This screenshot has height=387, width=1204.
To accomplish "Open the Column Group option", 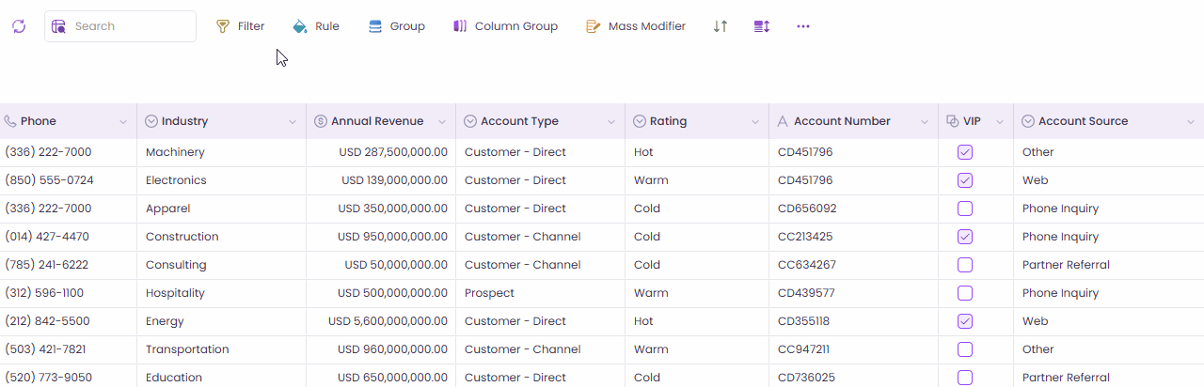I will (x=505, y=26).
